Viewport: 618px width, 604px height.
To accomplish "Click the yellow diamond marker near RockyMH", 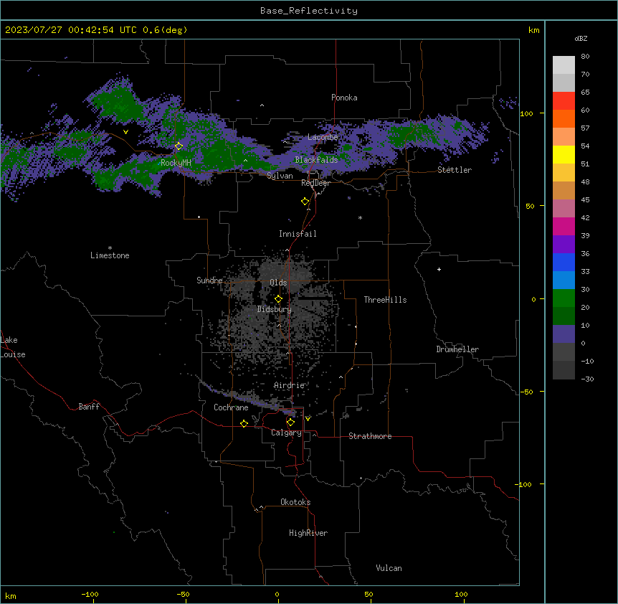I will coord(179,146).
